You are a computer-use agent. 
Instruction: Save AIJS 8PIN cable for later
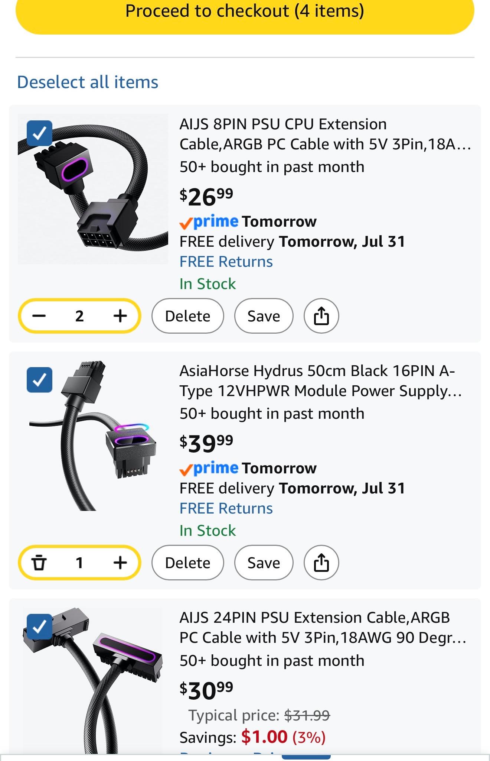[x=264, y=316]
